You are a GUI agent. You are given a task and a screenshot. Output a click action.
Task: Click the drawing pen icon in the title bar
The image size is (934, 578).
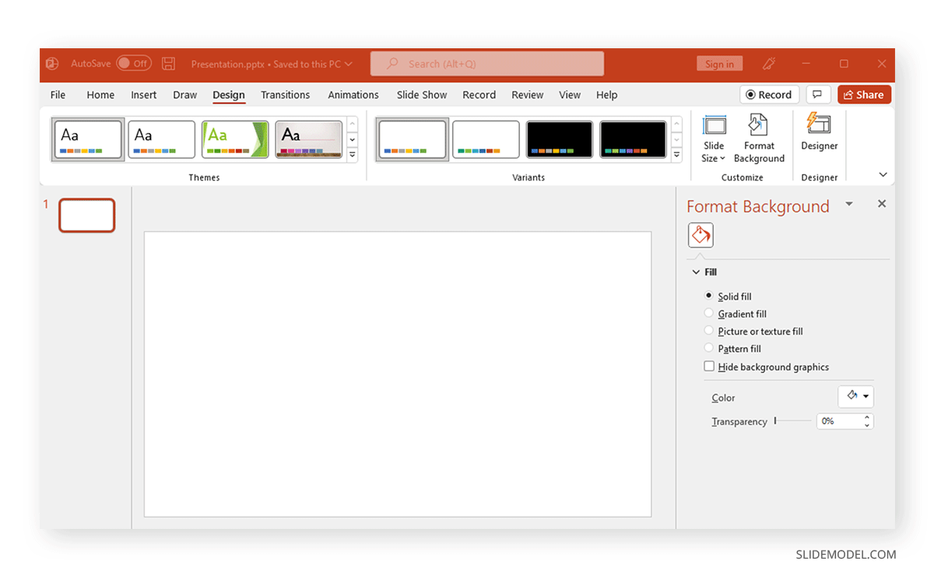(769, 64)
